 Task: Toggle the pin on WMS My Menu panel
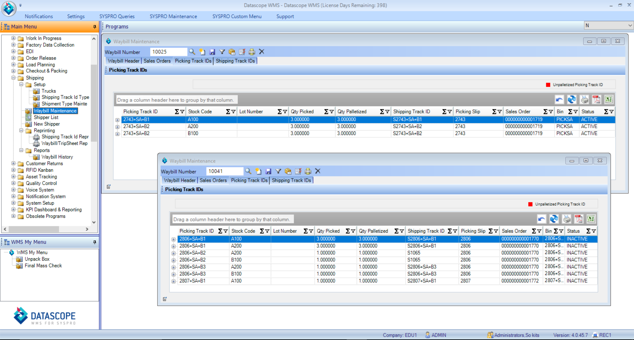[x=95, y=242]
